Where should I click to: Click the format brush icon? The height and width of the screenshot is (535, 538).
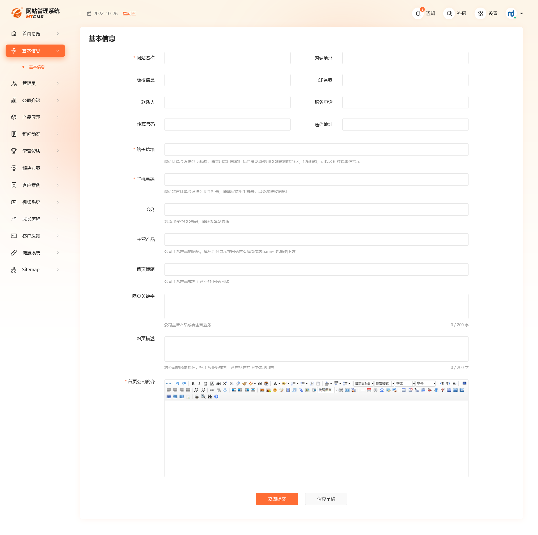(x=244, y=383)
